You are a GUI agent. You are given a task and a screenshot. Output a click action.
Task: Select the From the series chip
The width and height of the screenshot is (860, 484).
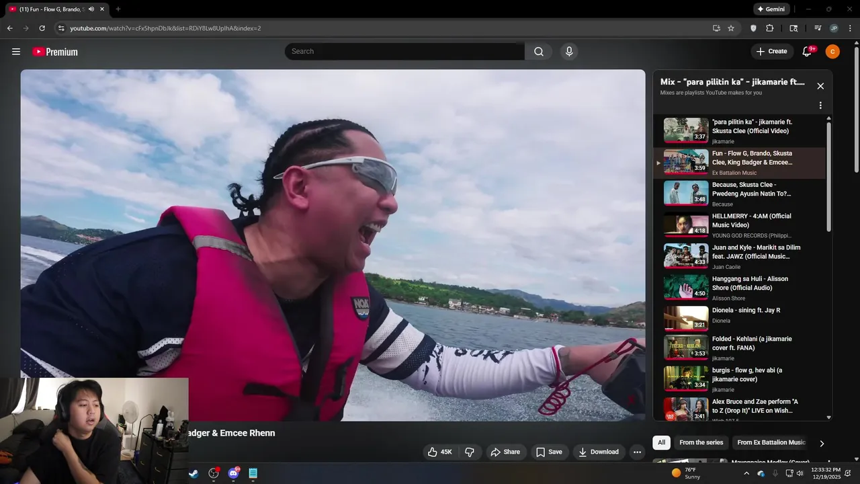(x=701, y=442)
